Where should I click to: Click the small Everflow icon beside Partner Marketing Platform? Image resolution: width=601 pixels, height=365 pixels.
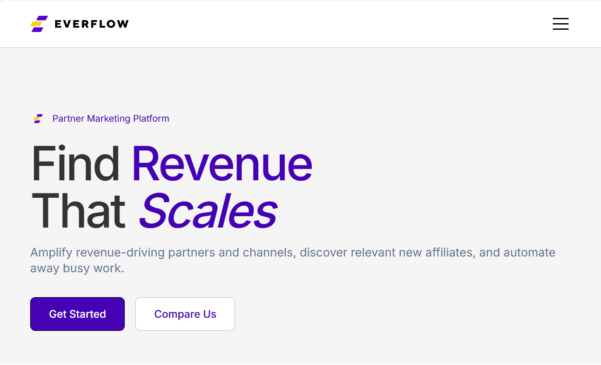[38, 119]
